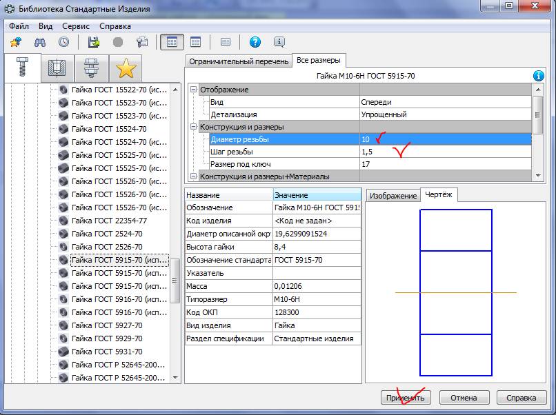This screenshot has width=556, height=415.
Task: Click the Применить button
Action: click(406, 398)
